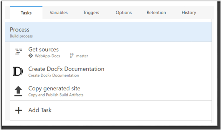The image size is (221, 130).
Task: Click the master branch label
Action: (82, 56)
